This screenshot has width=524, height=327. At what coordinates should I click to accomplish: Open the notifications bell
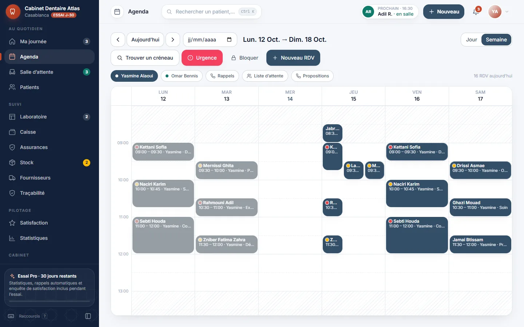tap(476, 12)
